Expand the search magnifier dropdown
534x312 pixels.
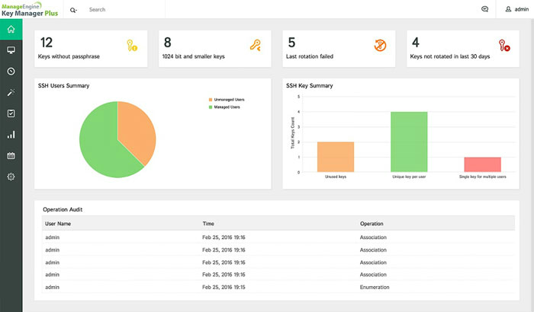point(74,10)
